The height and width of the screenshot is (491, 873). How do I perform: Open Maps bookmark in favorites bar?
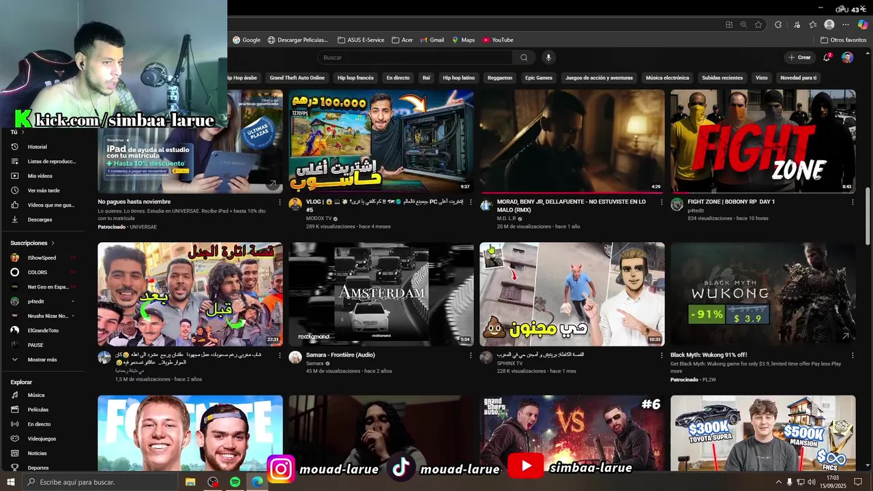(462, 40)
